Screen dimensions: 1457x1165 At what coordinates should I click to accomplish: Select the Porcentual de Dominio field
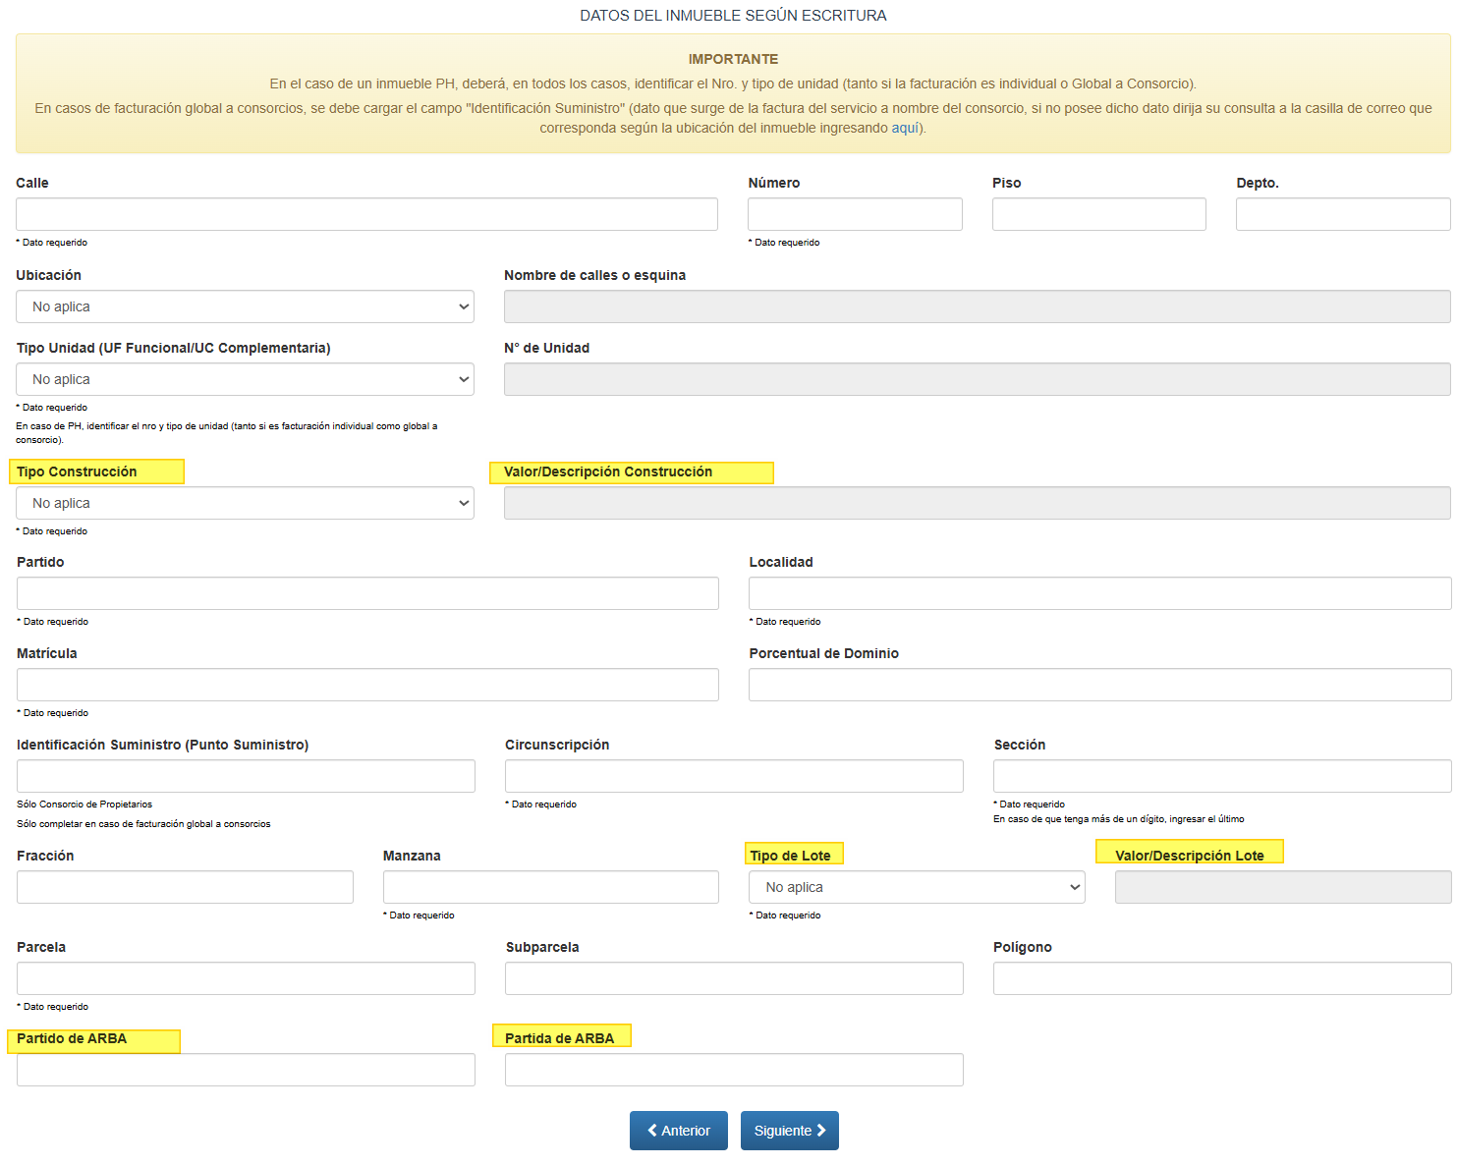point(1099,685)
